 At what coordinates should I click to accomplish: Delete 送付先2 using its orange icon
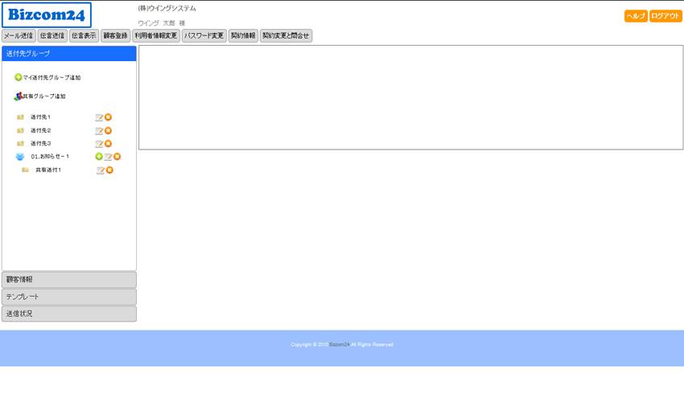(x=108, y=130)
